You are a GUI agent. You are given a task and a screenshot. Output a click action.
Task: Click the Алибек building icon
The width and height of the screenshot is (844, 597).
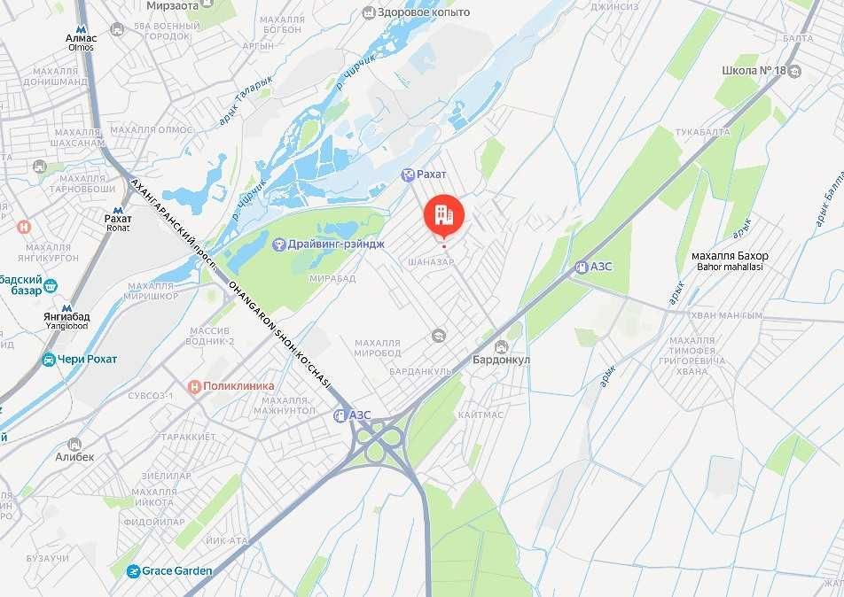coord(74,445)
